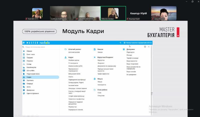Open Види лікарняних
This screenshot has width=200, height=117.
[x=132, y=64]
